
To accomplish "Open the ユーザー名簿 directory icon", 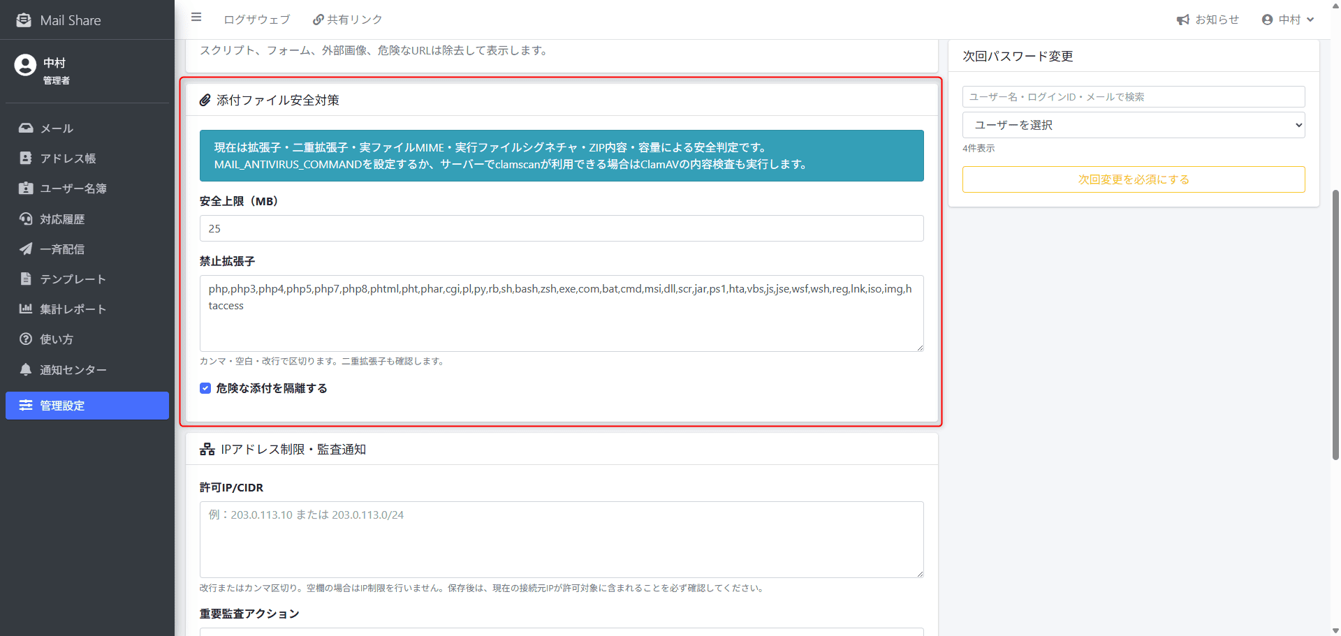I will tap(26, 188).
